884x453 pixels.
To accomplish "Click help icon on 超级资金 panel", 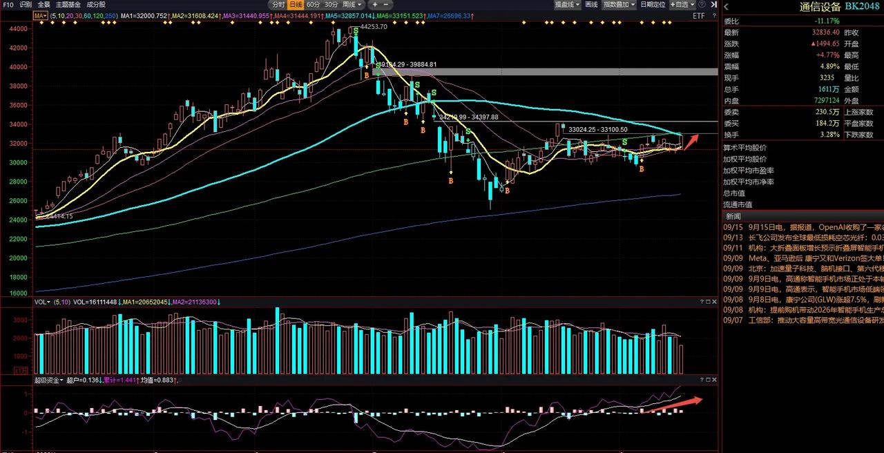I will (701, 380).
